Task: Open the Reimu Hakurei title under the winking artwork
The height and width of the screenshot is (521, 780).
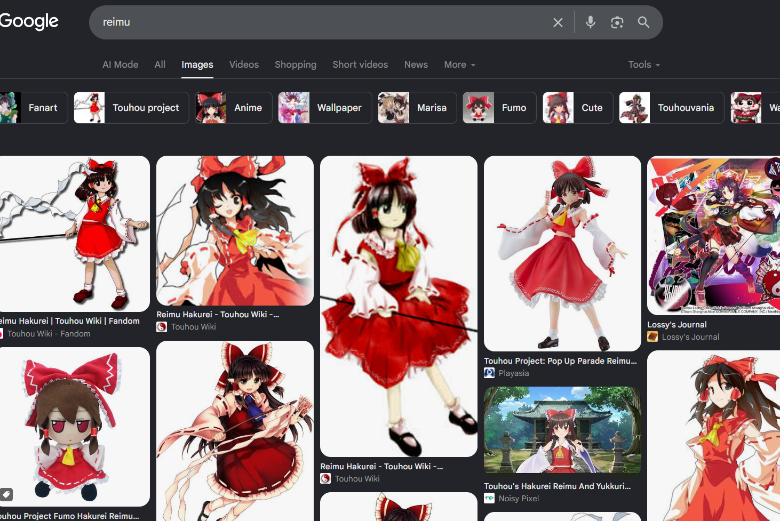Action: pyautogui.click(x=218, y=315)
